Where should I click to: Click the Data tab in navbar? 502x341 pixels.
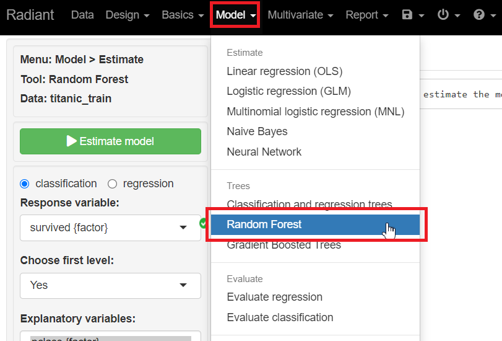(82, 15)
